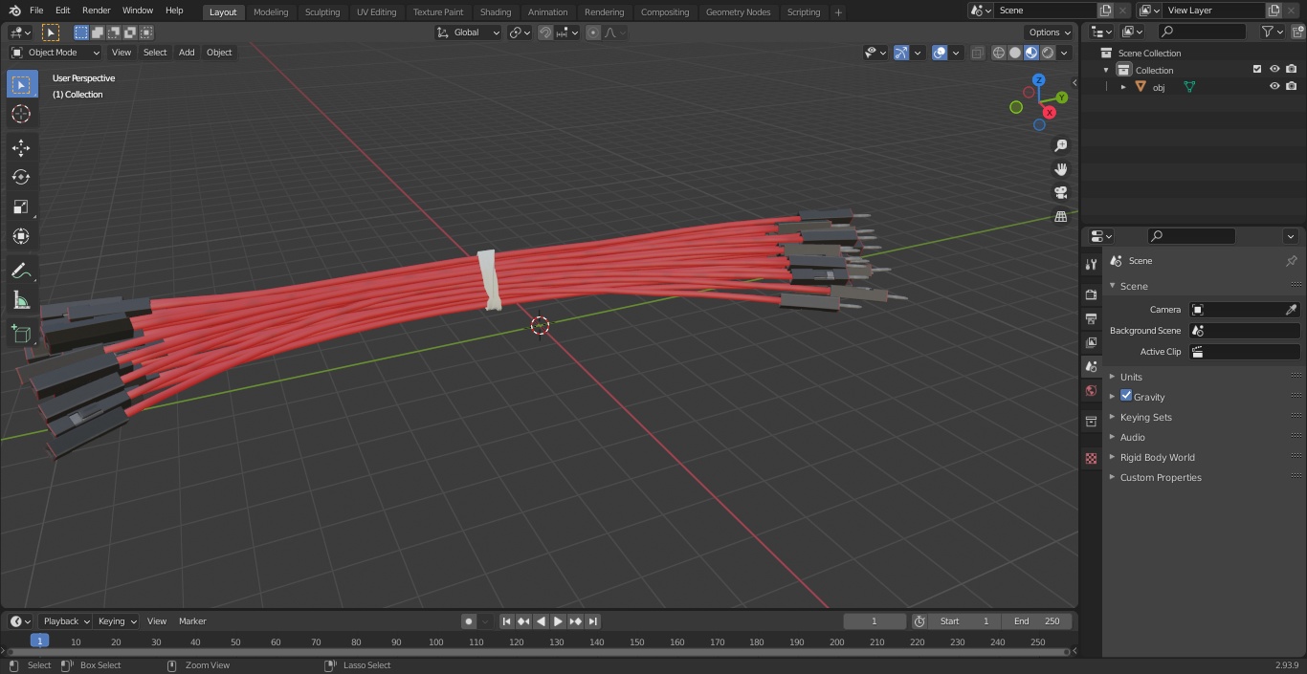Click the current frame number field

pyautogui.click(x=875, y=621)
